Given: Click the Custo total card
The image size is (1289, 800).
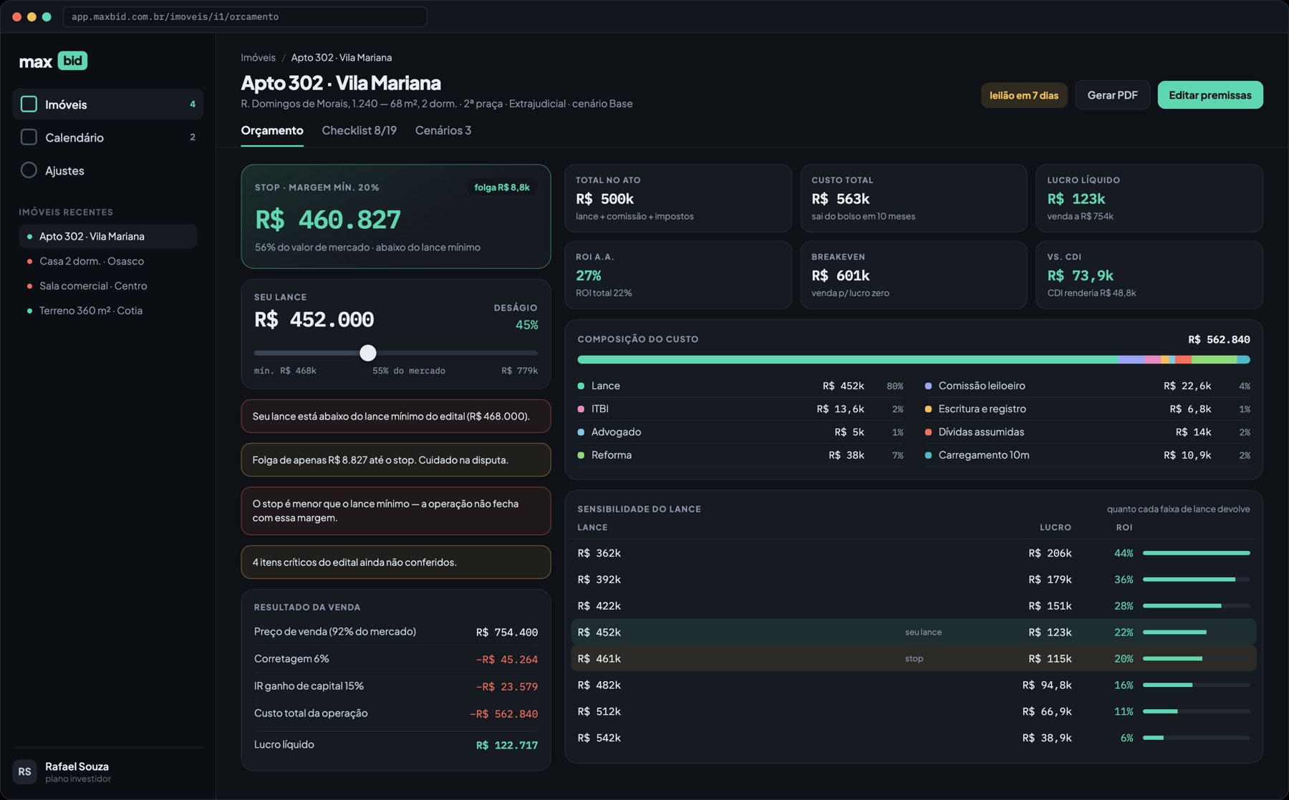Looking at the screenshot, I should point(913,198).
